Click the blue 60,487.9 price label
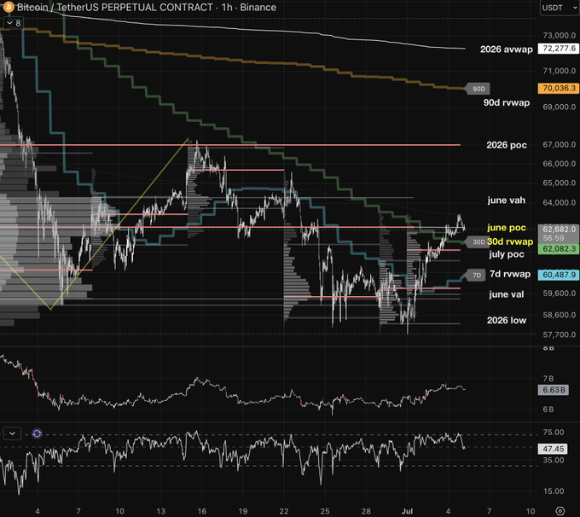 pyautogui.click(x=558, y=275)
